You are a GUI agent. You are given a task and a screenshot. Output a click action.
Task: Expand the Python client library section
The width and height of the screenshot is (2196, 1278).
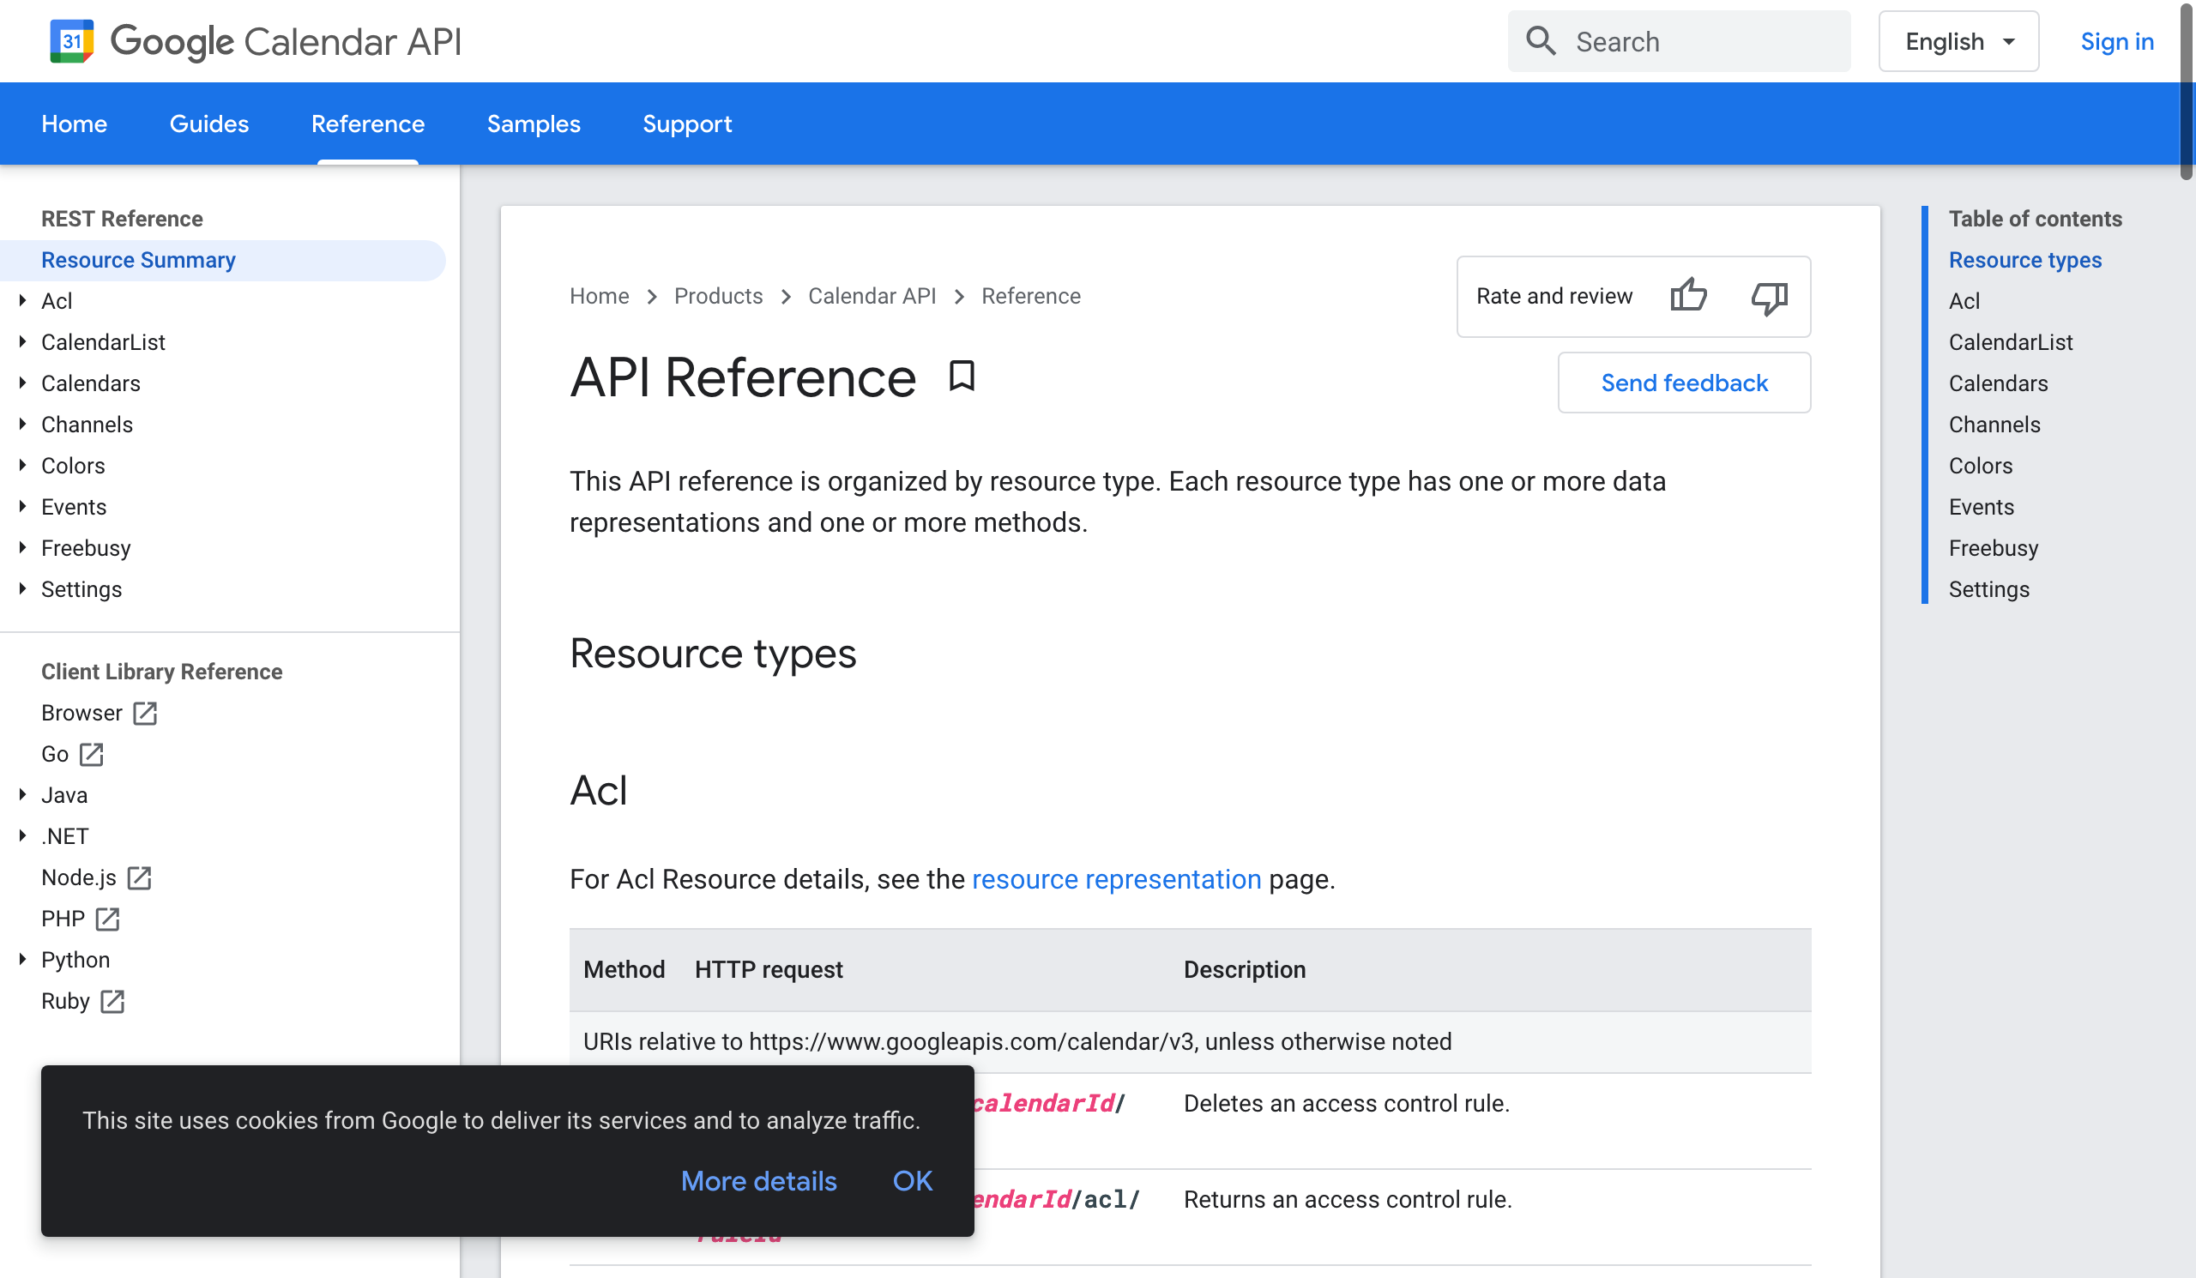pos(23,960)
